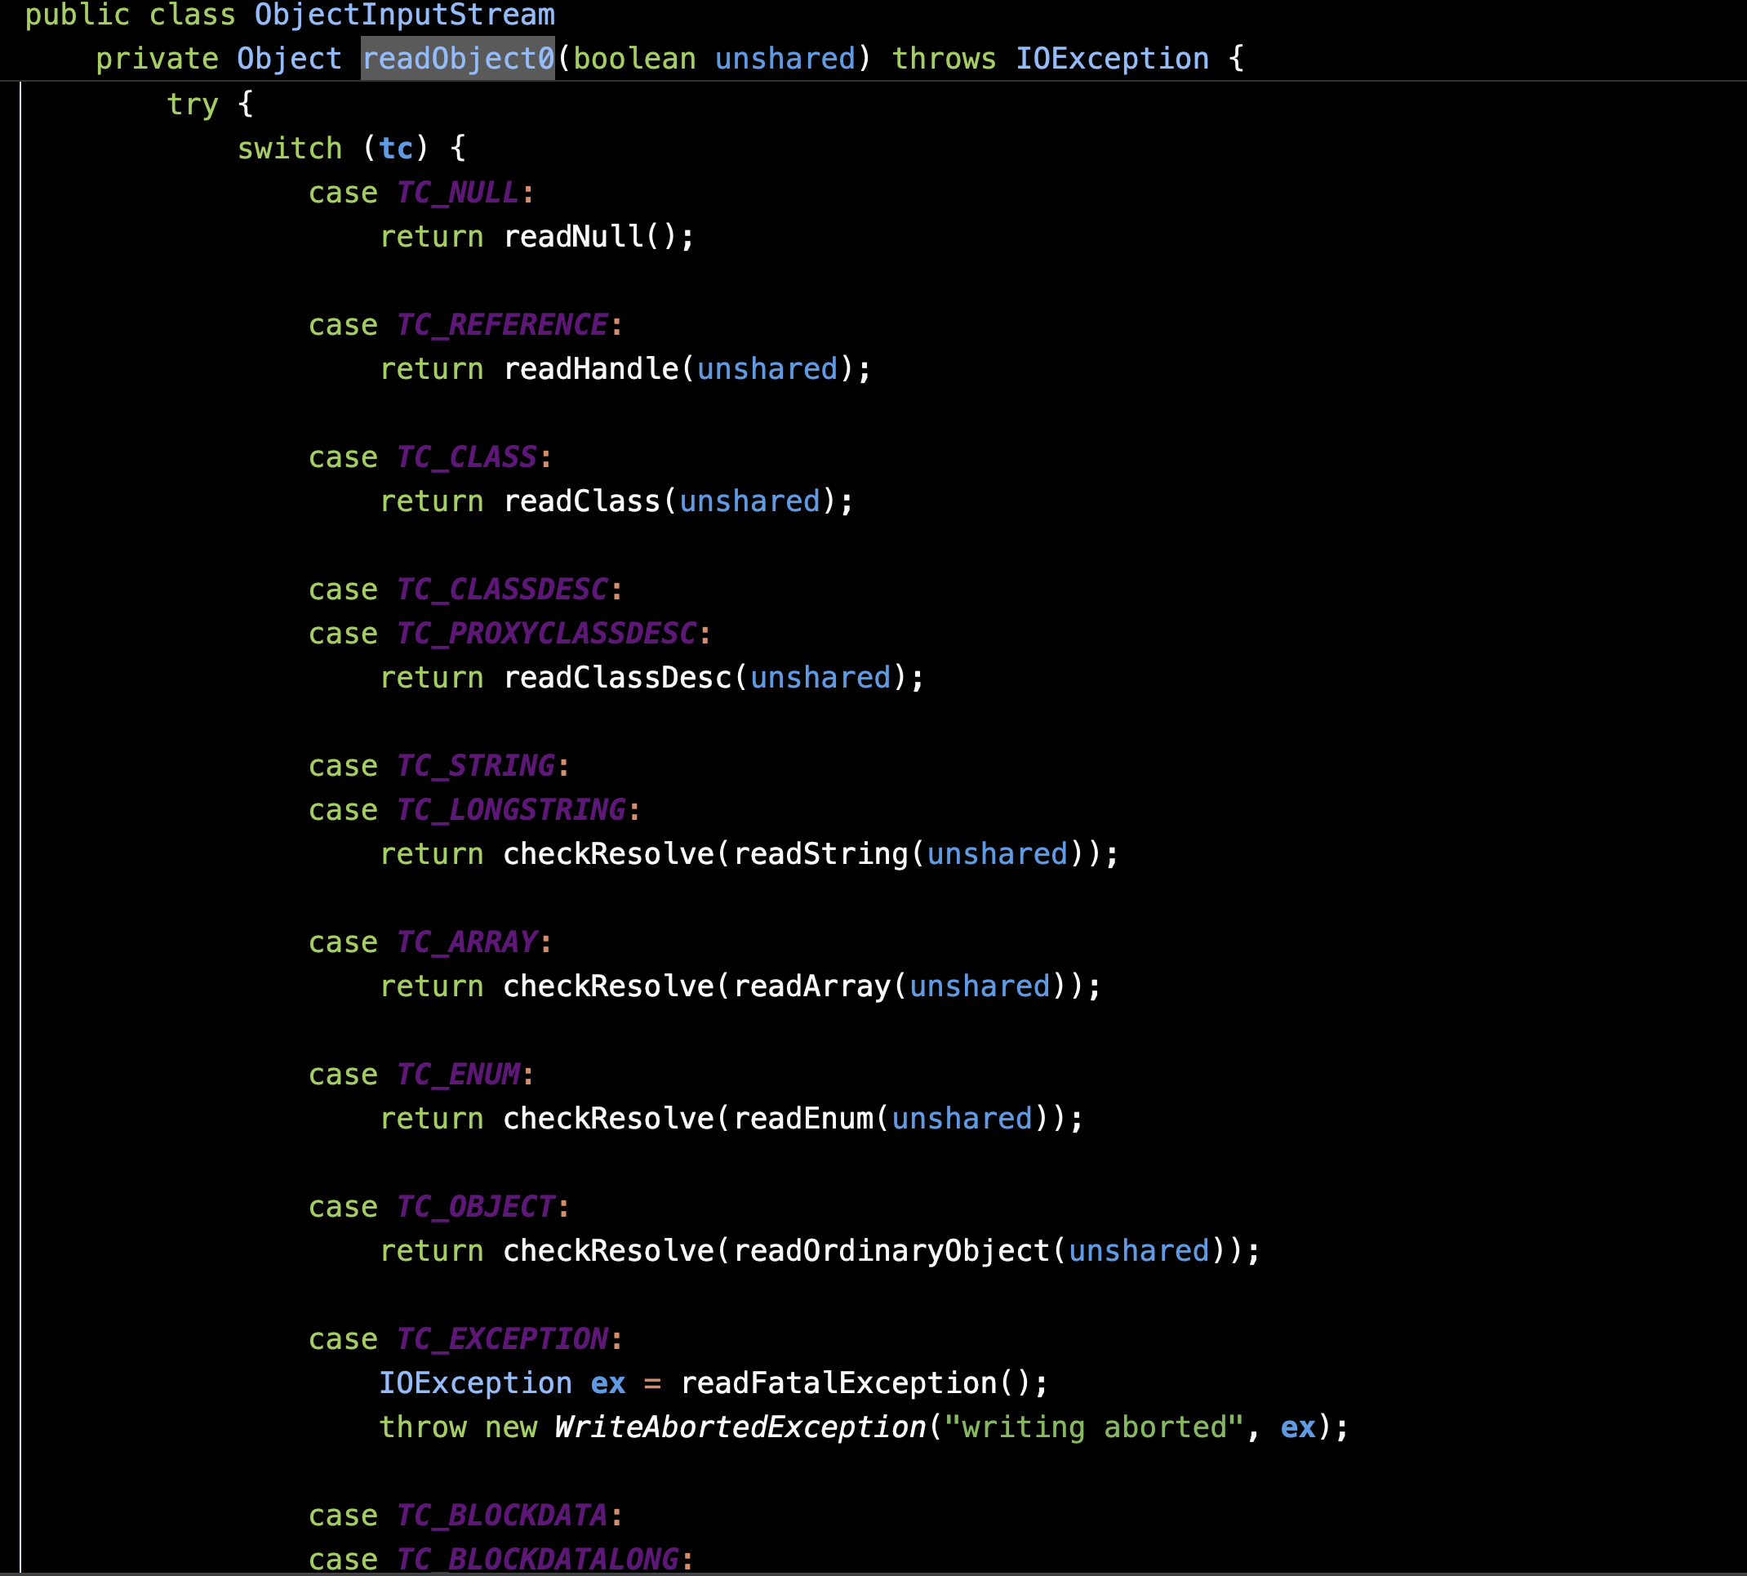Click the TC_STRING case constant
This screenshot has height=1576, width=1747.
pos(475,766)
